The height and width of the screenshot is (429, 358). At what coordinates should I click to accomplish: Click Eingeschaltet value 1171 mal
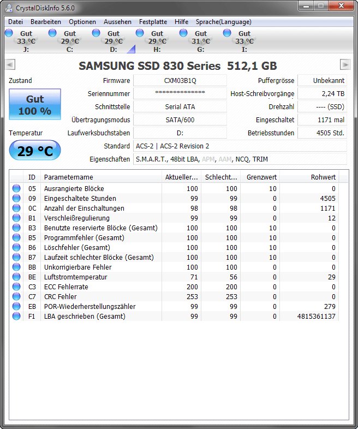coord(322,120)
